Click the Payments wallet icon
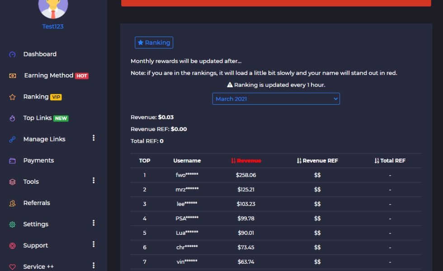Viewport: 443px width, 271px height. coord(13,161)
